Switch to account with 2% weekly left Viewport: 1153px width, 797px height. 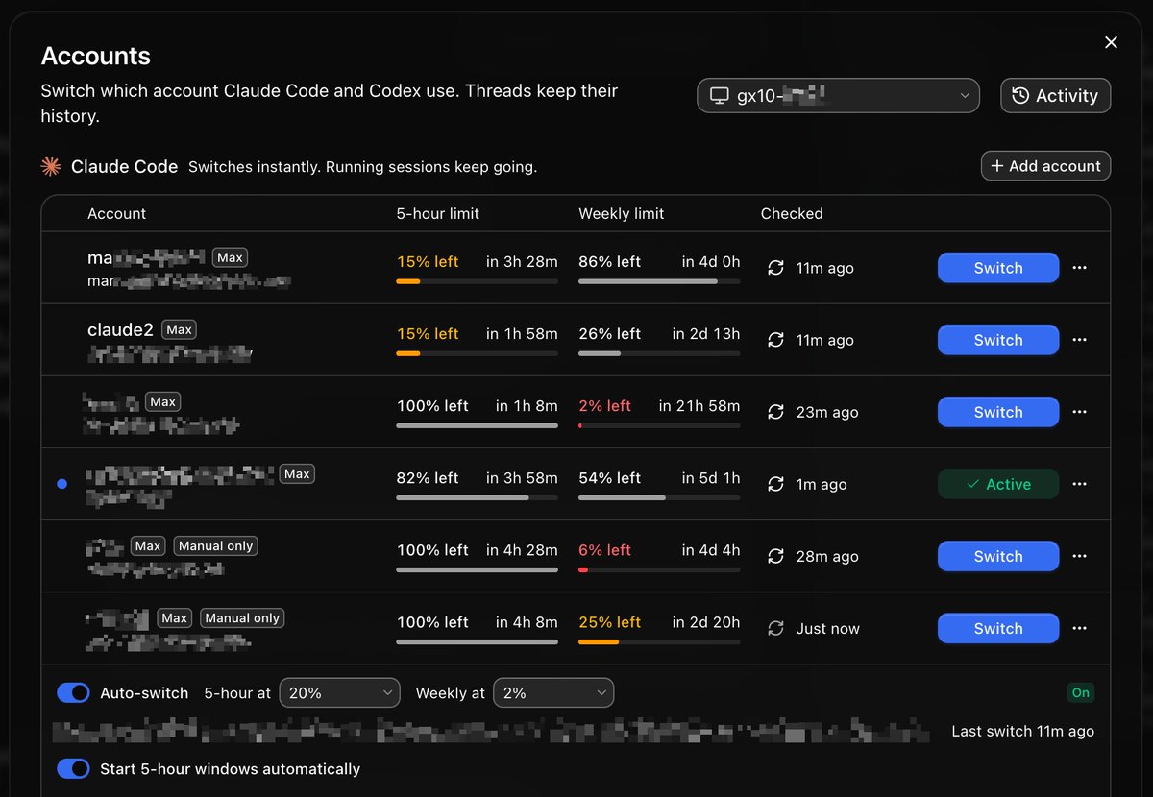(x=998, y=412)
